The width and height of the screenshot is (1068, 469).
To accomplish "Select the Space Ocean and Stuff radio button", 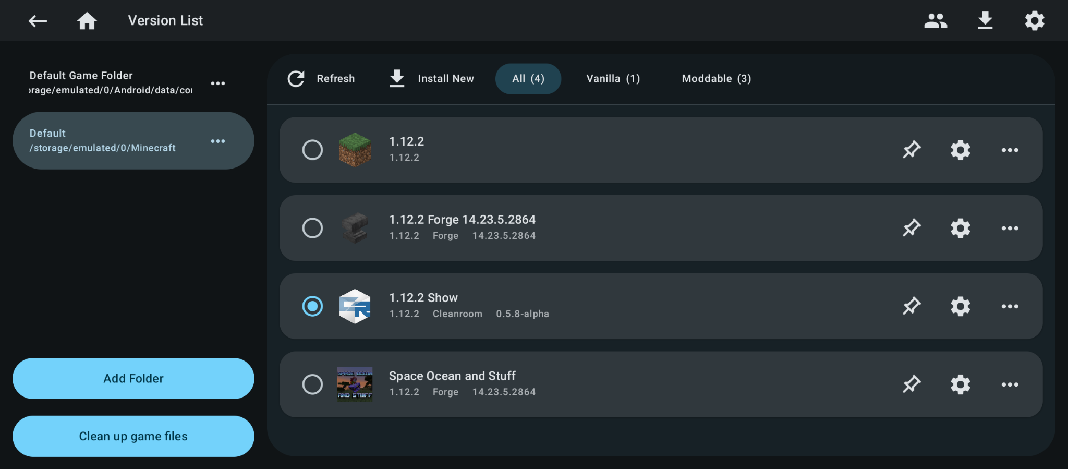I will point(312,384).
